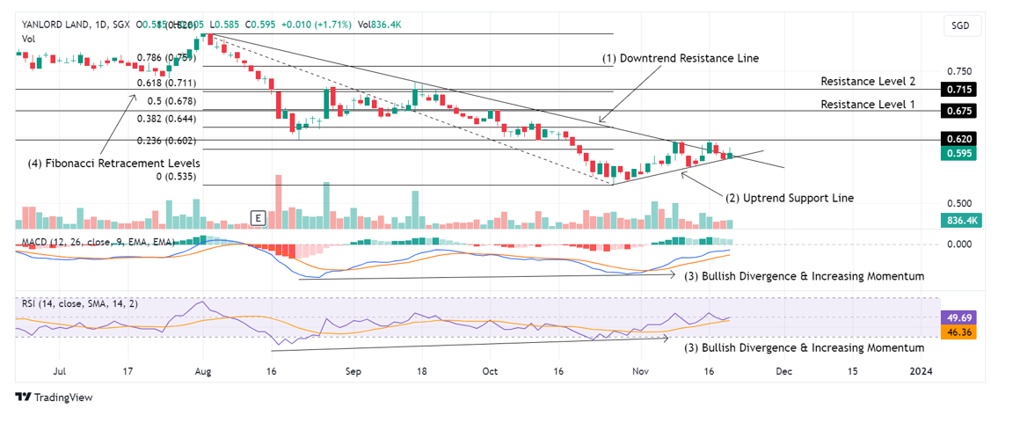This screenshot has width=1020, height=423.
Task: Click the 0.675 price label
Action: (x=959, y=112)
